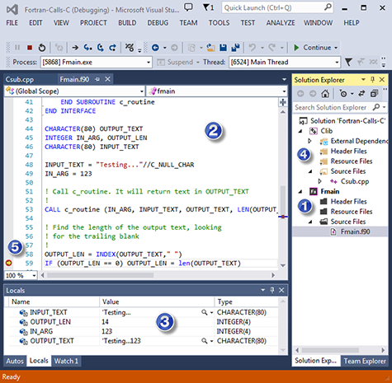Step Into the current statement
The image size is (392, 383).
[87, 48]
